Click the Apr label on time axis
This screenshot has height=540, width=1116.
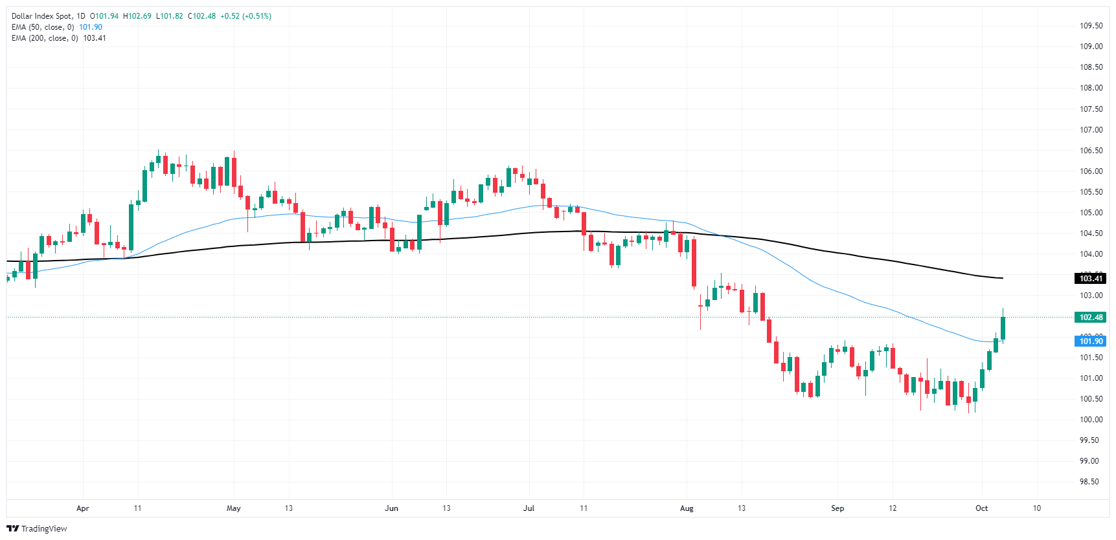pyautogui.click(x=83, y=508)
